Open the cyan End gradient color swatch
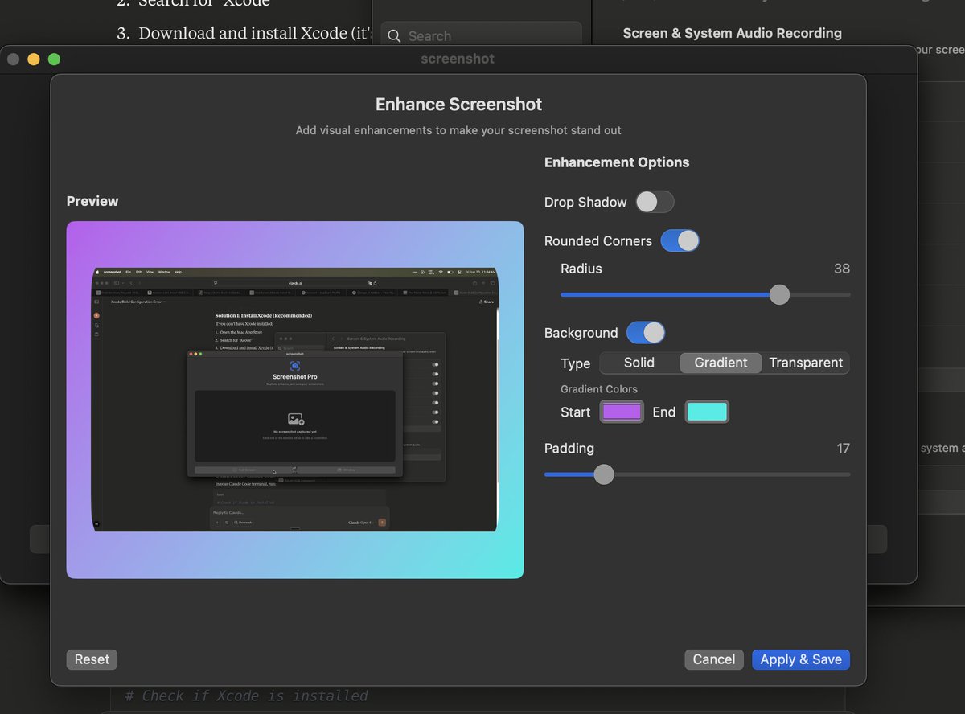Image resolution: width=965 pixels, height=714 pixels. click(x=707, y=412)
